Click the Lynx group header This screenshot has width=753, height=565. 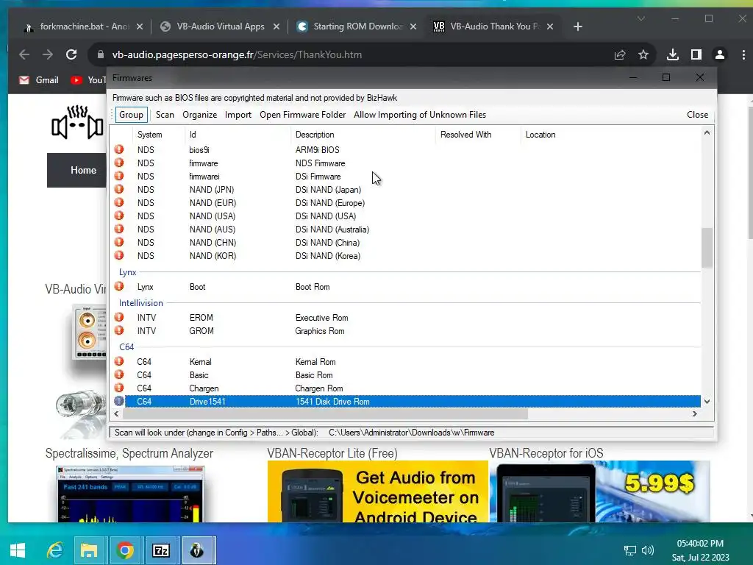pyautogui.click(x=128, y=272)
